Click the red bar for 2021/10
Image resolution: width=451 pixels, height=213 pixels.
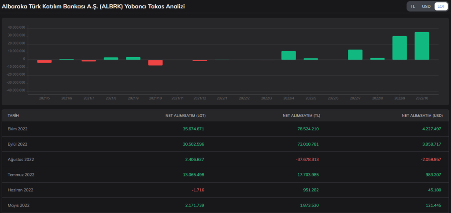tap(155, 62)
